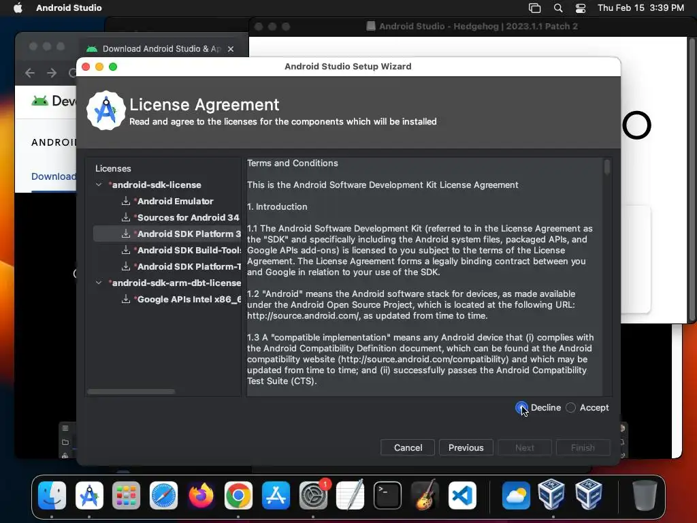Select the Android SDK Build-Tools row

click(167, 251)
